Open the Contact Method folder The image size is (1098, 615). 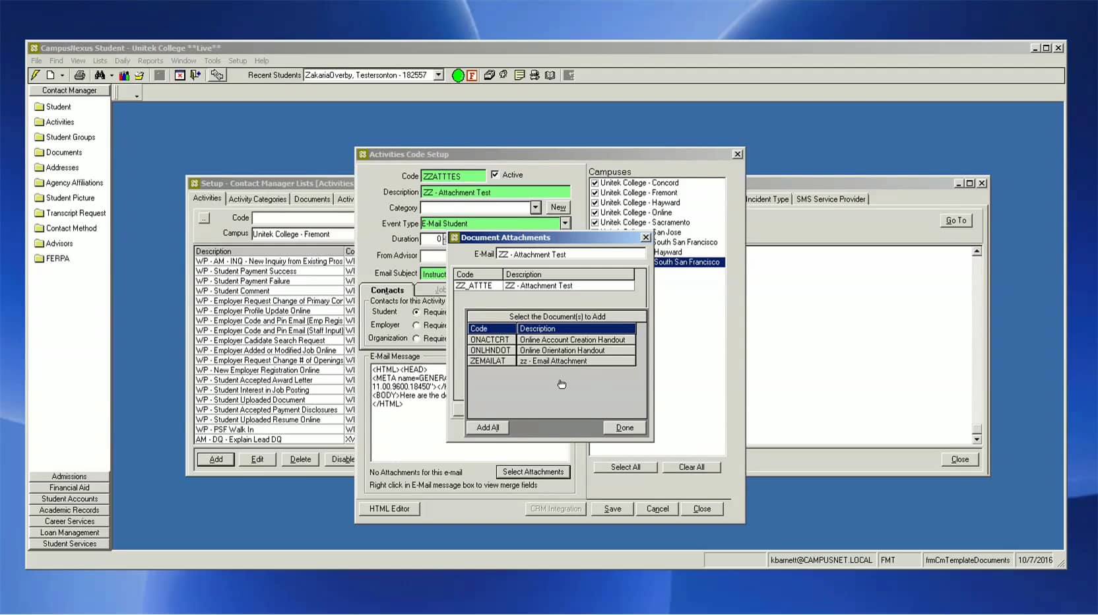click(x=65, y=228)
